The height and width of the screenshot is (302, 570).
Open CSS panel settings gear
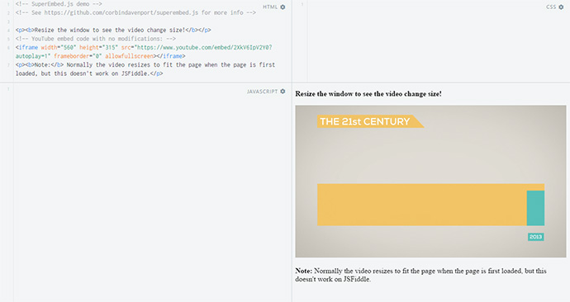[x=561, y=7]
